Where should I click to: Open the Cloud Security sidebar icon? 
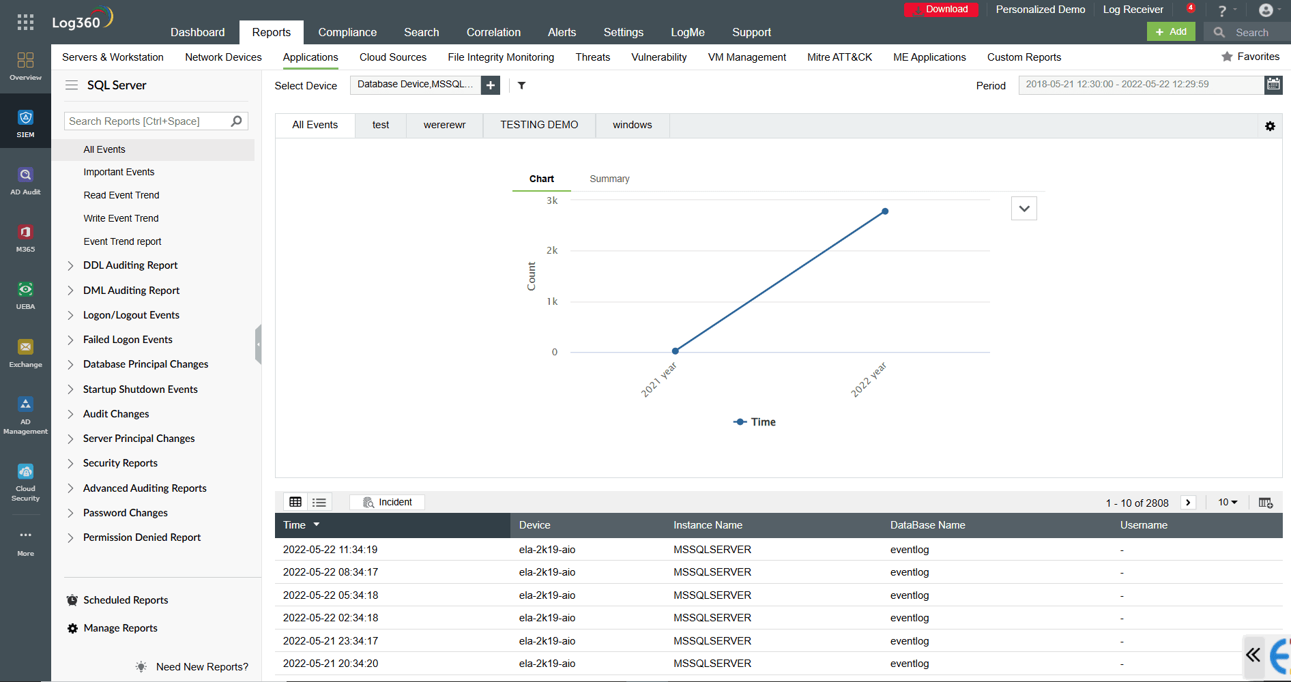(25, 482)
